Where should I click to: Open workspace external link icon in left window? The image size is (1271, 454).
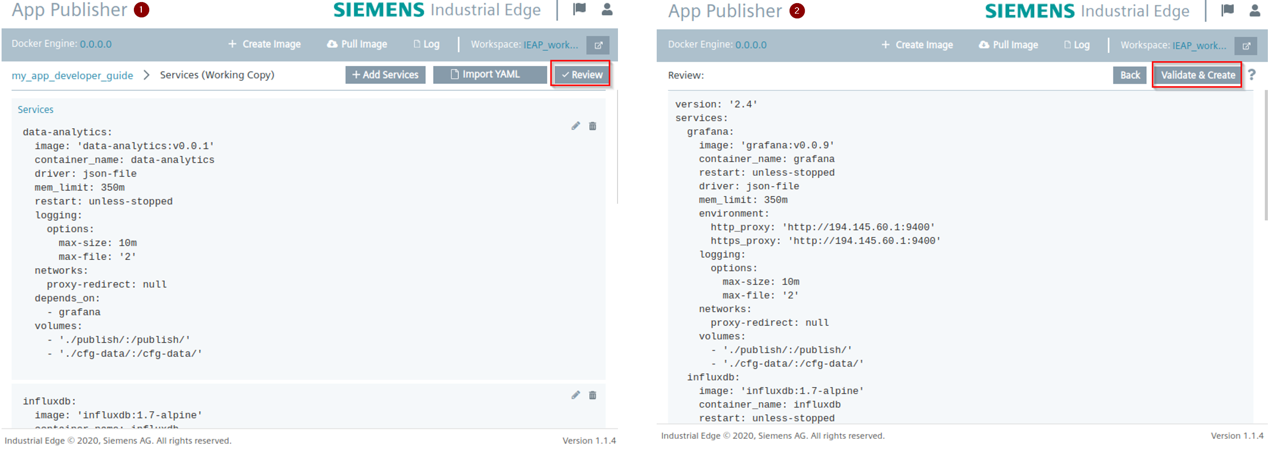tap(598, 45)
